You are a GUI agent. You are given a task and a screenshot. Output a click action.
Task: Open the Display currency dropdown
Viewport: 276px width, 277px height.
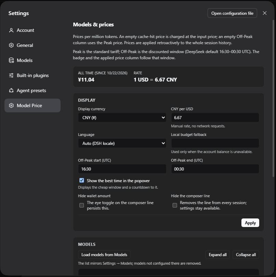[122, 117]
